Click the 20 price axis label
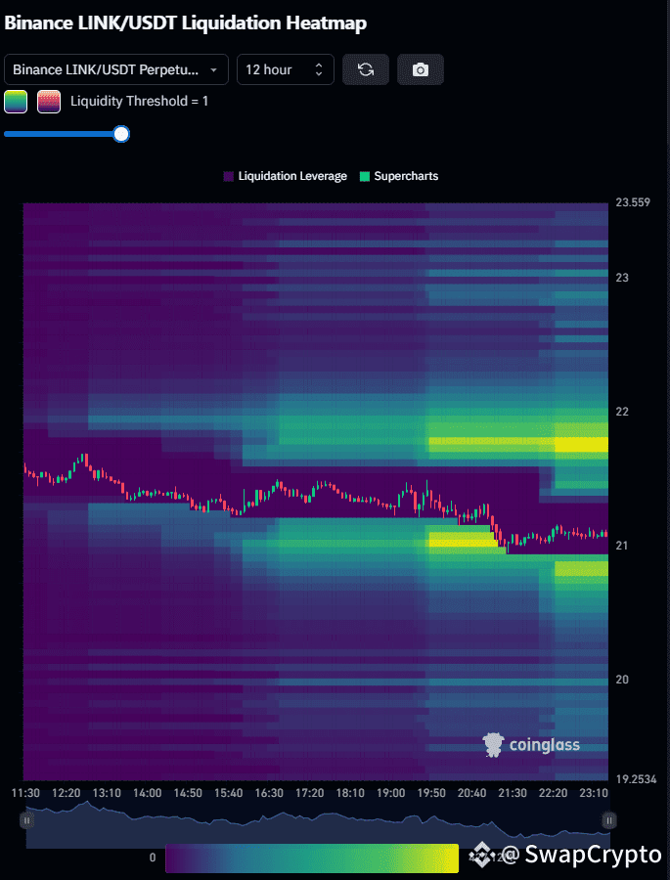 (x=622, y=680)
